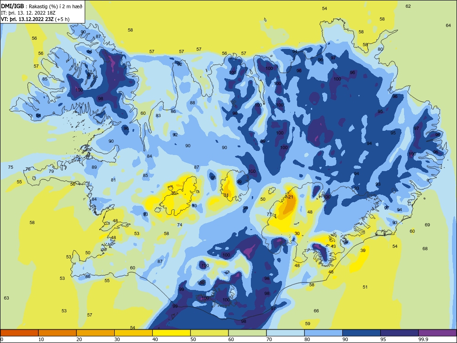Click the map value 79
The height and width of the screenshot is (343, 457).
pos(51,171)
